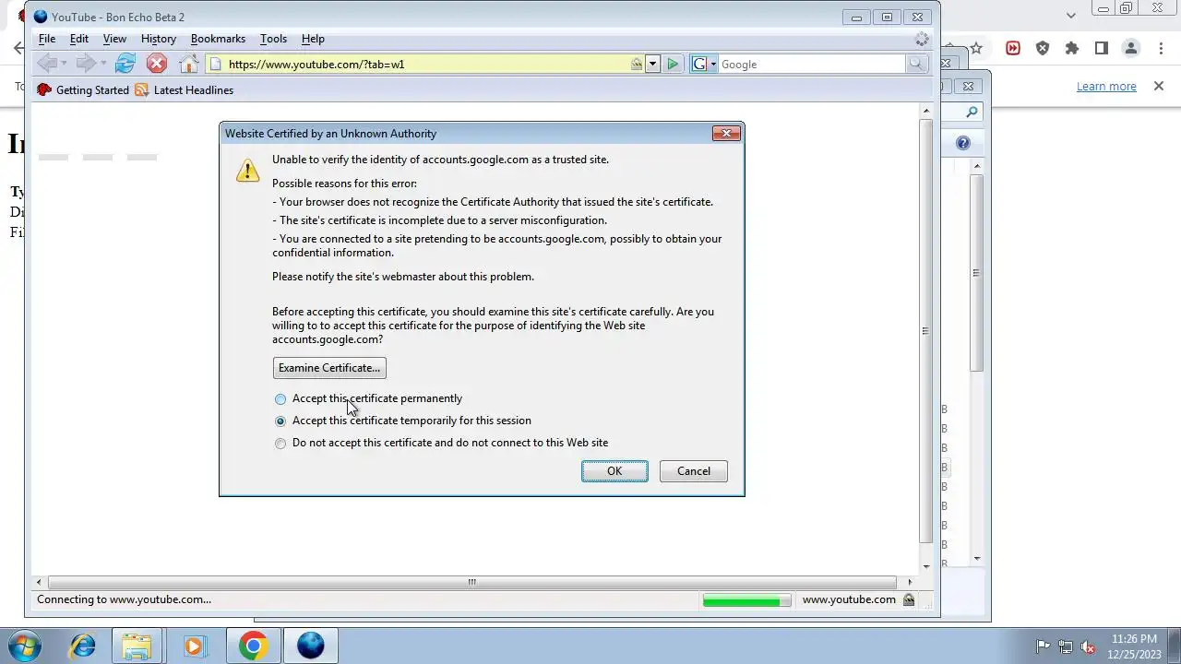Open Internet Explorer from taskbar
The height and width of the screenshot is (664, 1181).
click(83, 646)
